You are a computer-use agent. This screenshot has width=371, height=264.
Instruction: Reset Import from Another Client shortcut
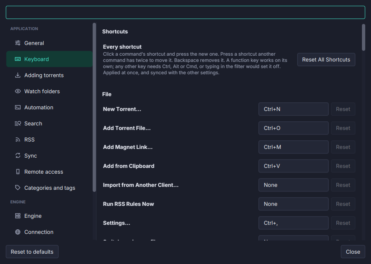[343, 185]
